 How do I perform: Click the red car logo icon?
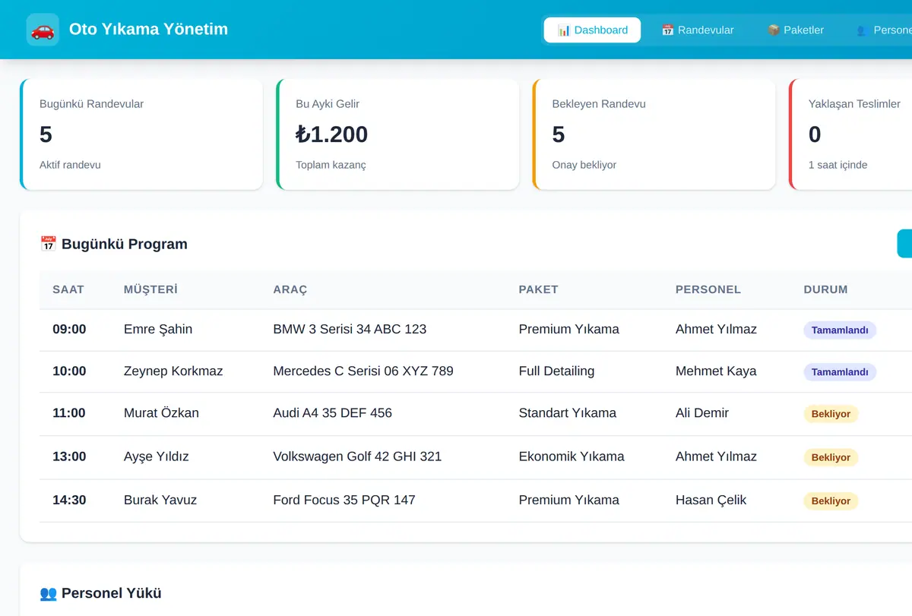pos(43,30)
